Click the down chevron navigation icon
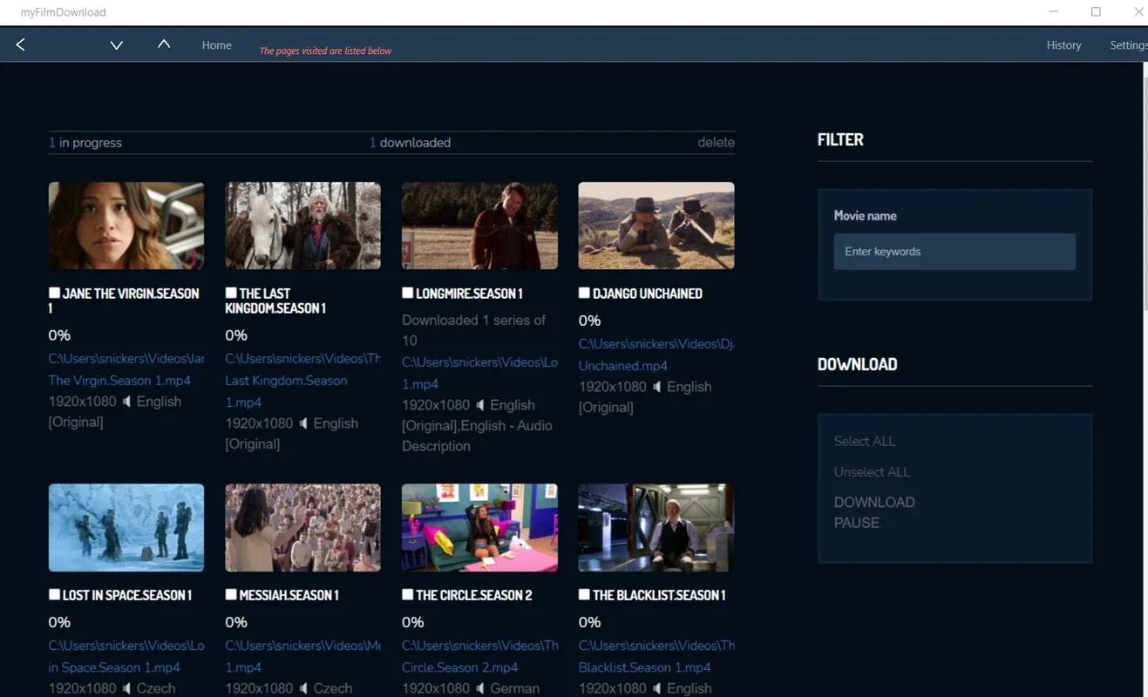 116,45
